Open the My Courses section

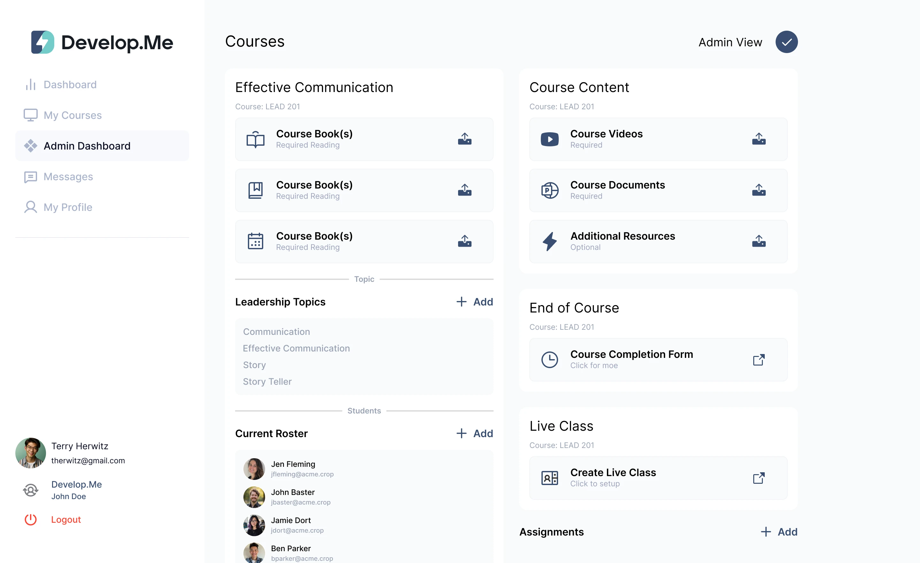pyautogui.click(x=72, y=115)
